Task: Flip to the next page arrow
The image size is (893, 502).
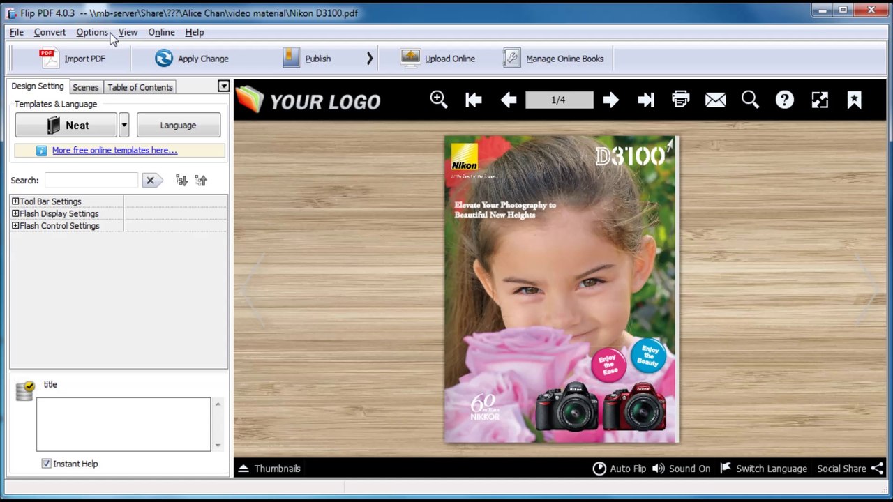Action: 610,100
